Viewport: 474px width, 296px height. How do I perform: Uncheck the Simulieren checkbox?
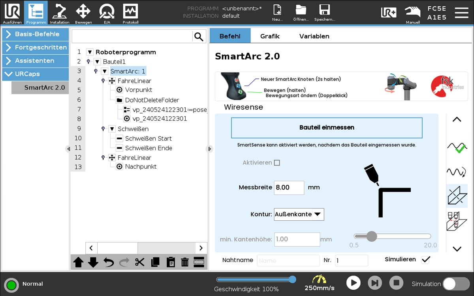[425, 259]
